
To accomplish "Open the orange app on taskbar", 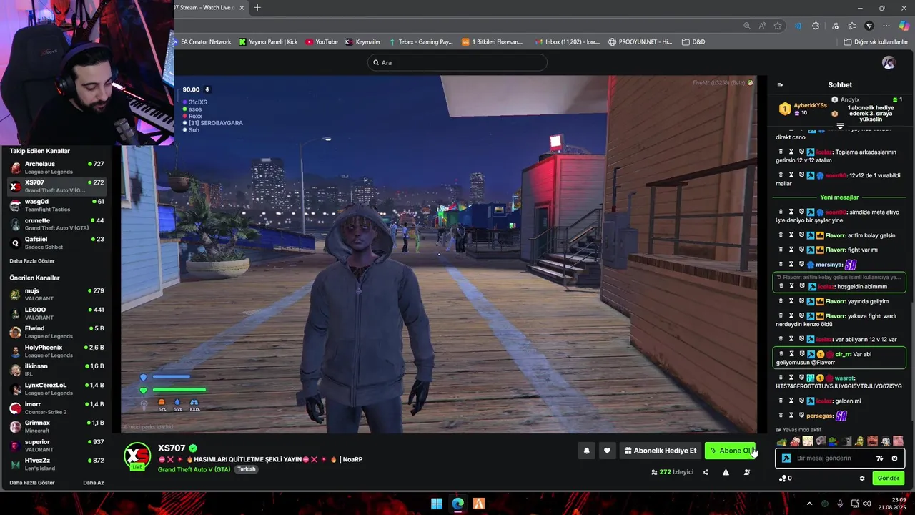I will pyautogui.click(x=479, y=504).
